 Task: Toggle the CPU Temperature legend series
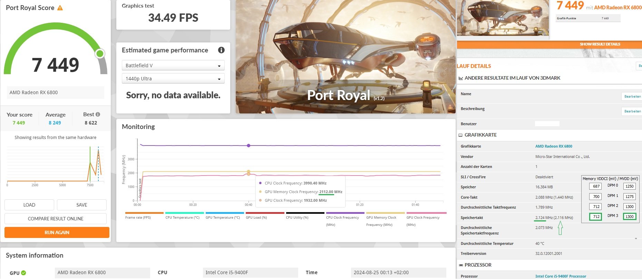click(184, 216)
